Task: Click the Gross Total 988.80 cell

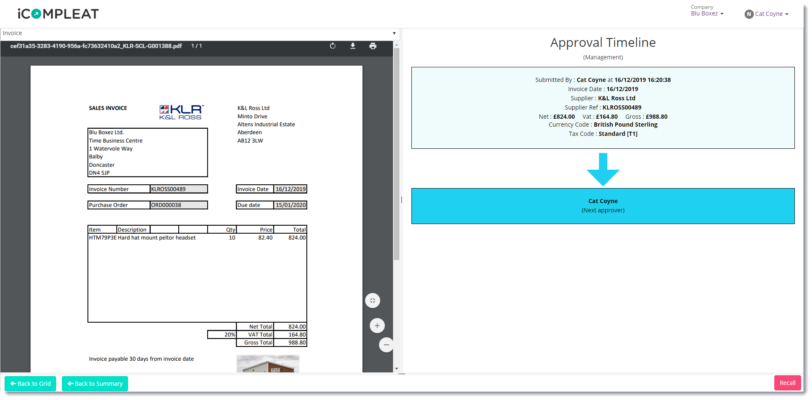Action: 290,343
